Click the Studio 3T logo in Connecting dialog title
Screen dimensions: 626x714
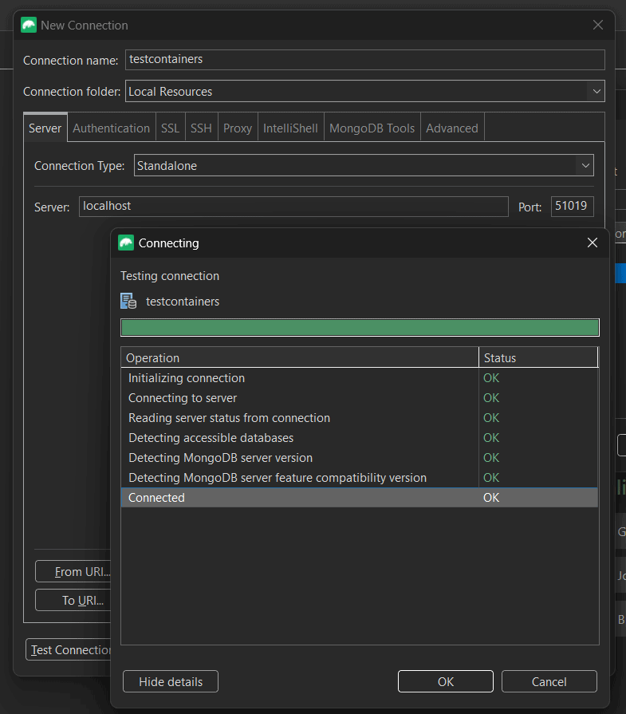[126, 243]
